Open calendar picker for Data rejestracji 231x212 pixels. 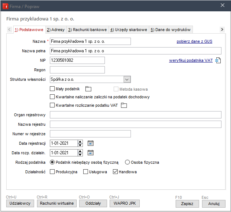tap(91, 143)
